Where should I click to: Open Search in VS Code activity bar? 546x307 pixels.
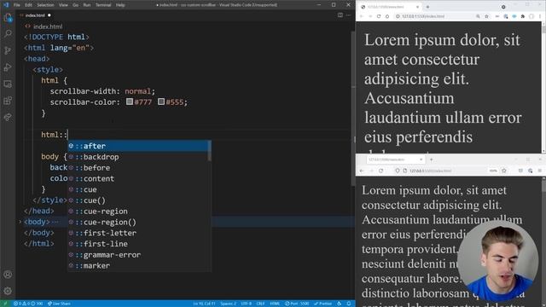tap(8, 34)
